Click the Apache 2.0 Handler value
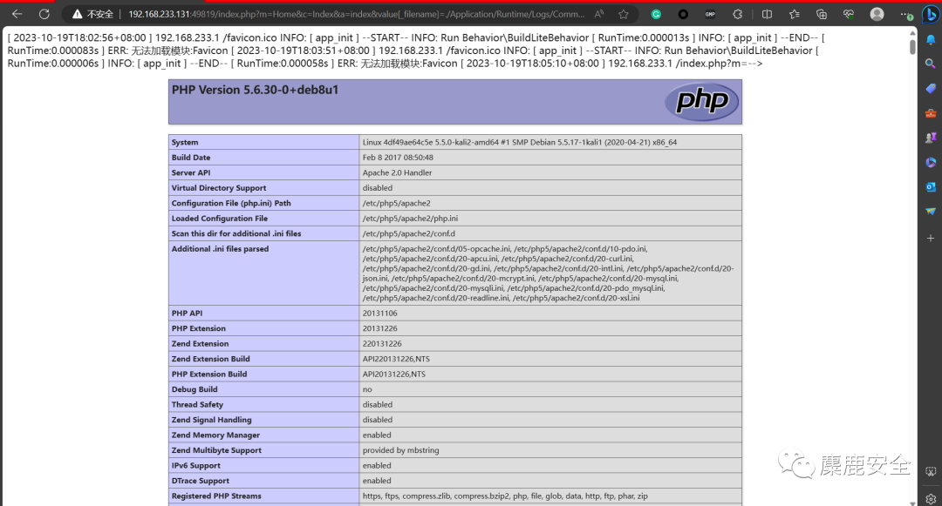 [397, 172]
